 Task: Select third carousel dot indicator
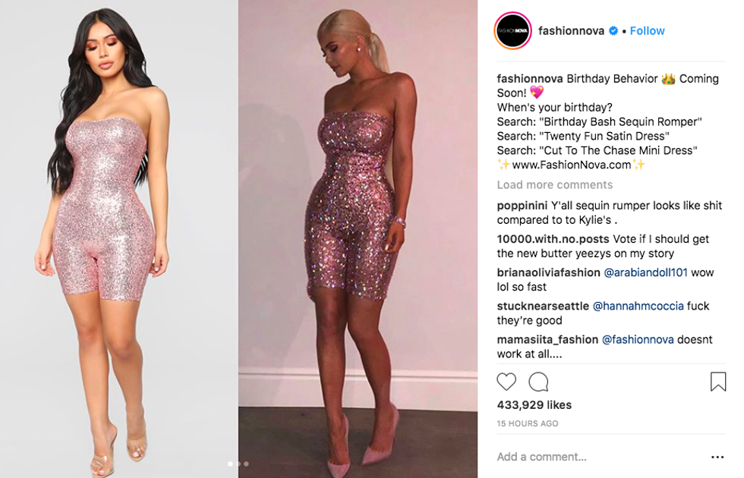pyautogui.click(x=246, y=464)
